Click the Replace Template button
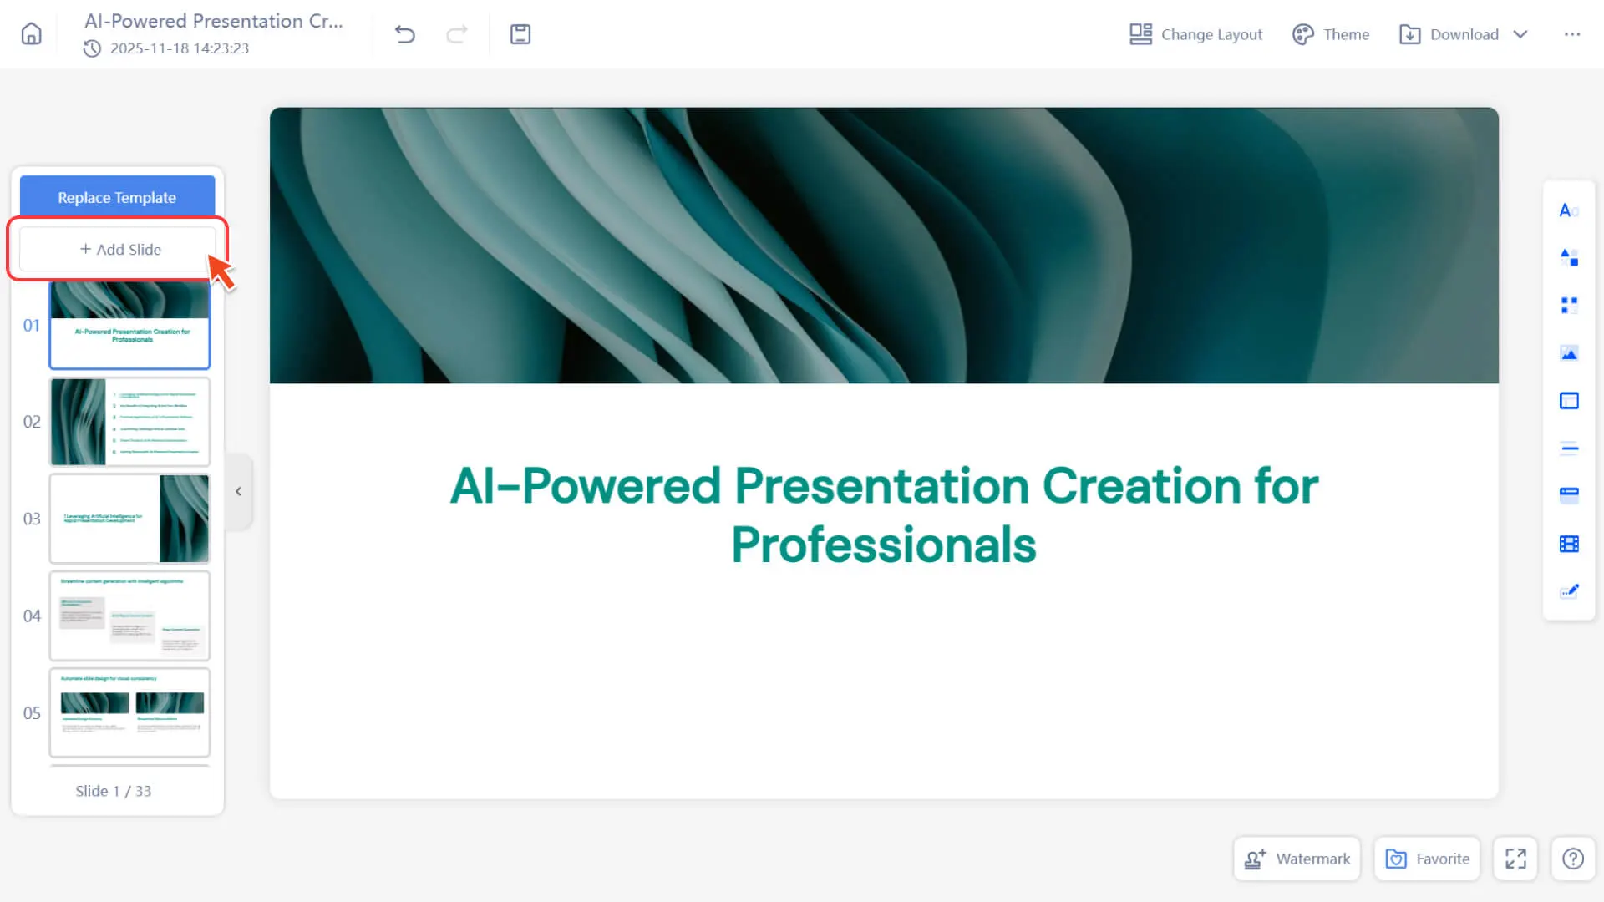Viewport: 1604px width, 902px height. click(x=117, y=197)
